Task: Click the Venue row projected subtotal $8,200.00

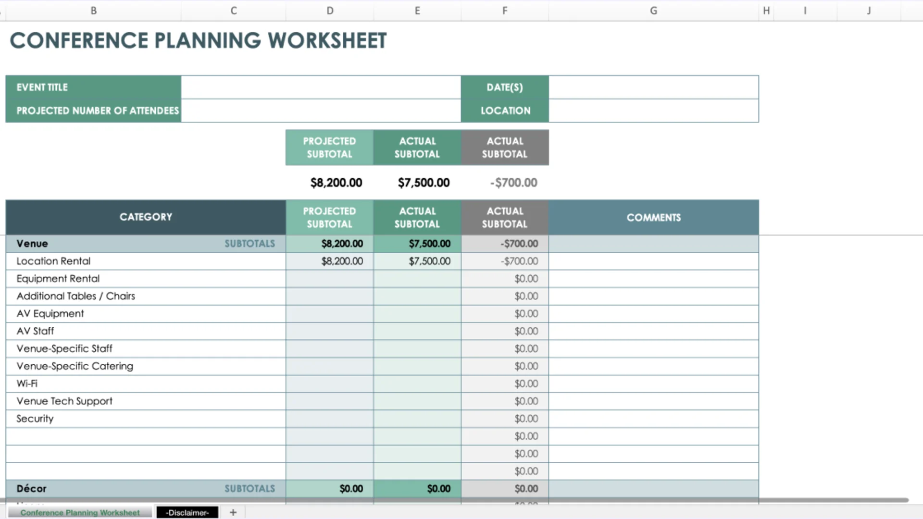Action: 330,244
